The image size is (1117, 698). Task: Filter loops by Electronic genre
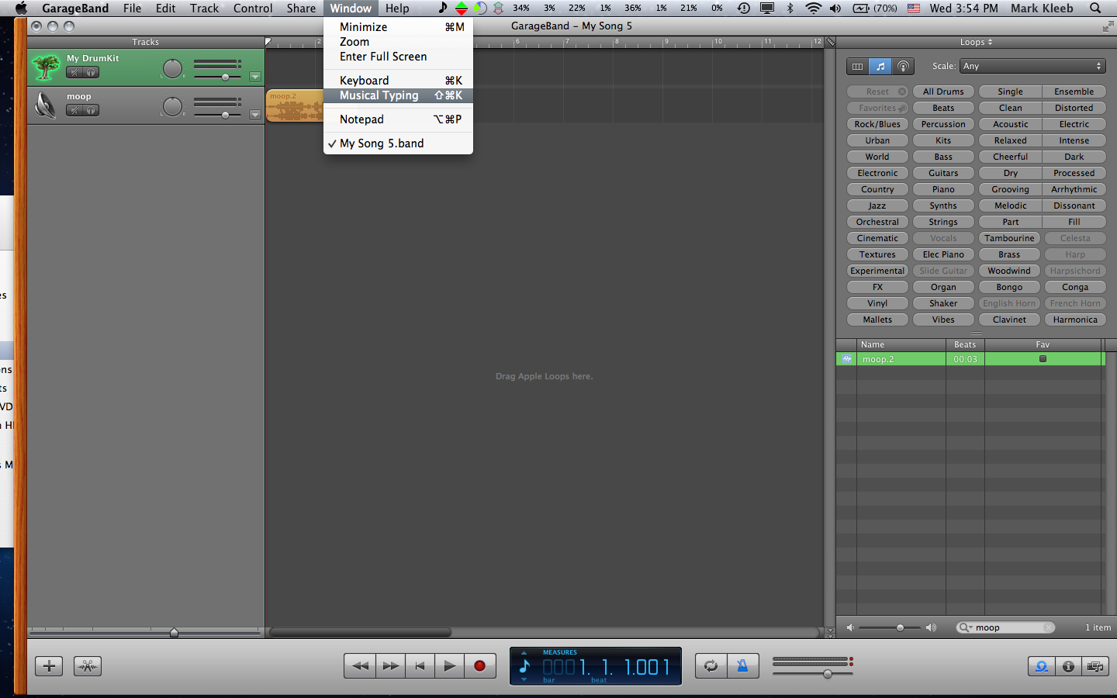point(877,173)
